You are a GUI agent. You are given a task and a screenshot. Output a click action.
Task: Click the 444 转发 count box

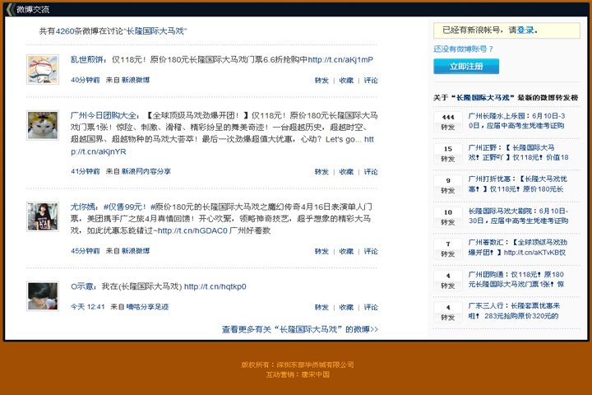pos(448,122)
